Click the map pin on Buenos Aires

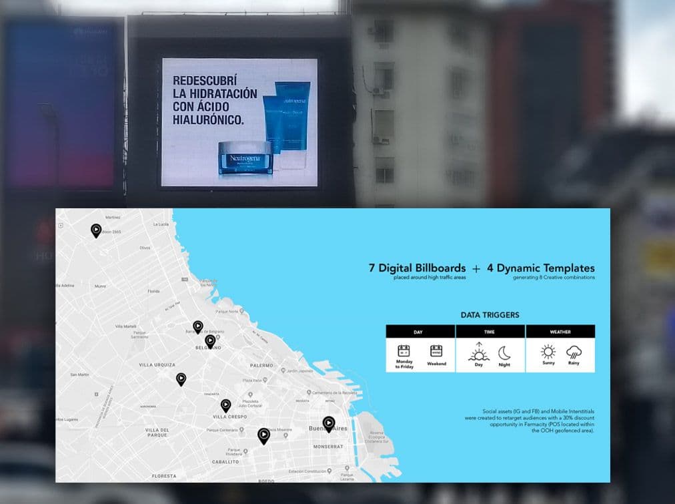tap(329, 424)
